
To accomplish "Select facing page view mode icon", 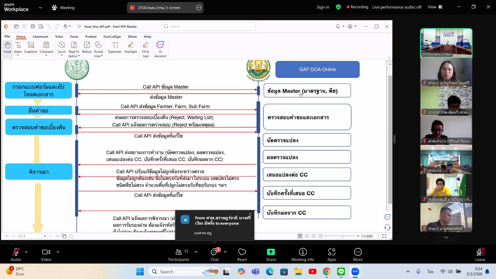I will (314, 236).
